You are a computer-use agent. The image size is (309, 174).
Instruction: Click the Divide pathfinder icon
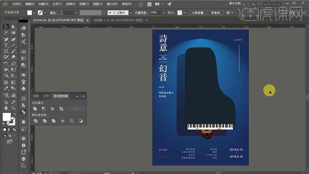point(36,121)
